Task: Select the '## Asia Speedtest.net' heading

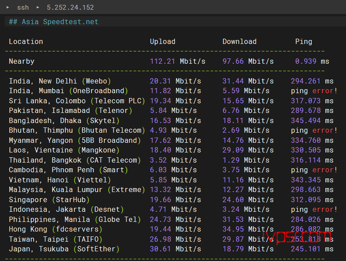Action: click(x=54, y=22)
